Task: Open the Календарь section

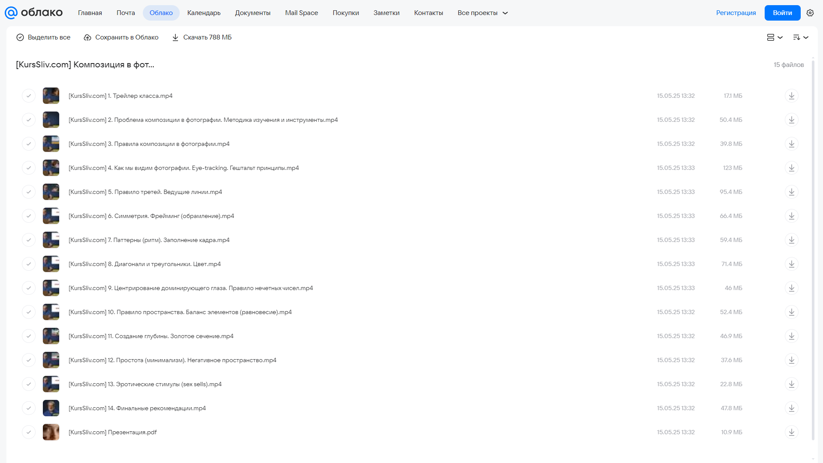Action: coord(204,13)
